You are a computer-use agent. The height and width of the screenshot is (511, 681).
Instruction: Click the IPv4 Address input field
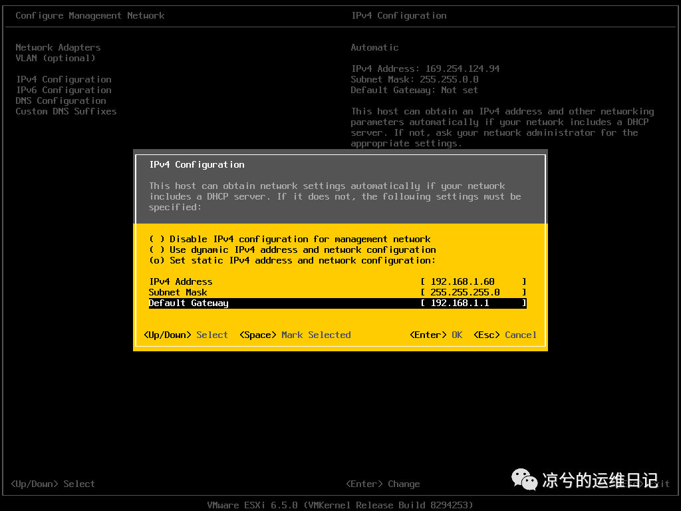(474, 281)
